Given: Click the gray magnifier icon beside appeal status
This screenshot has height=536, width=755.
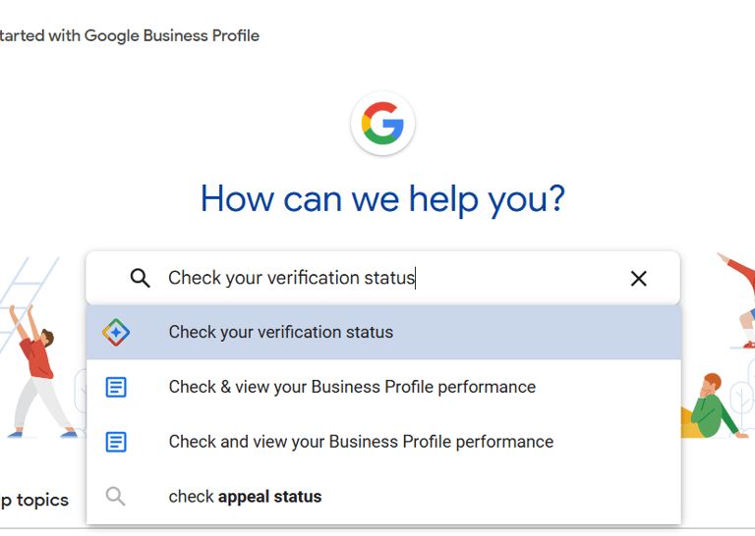Looking at the screenshot, I should point(116,497).
